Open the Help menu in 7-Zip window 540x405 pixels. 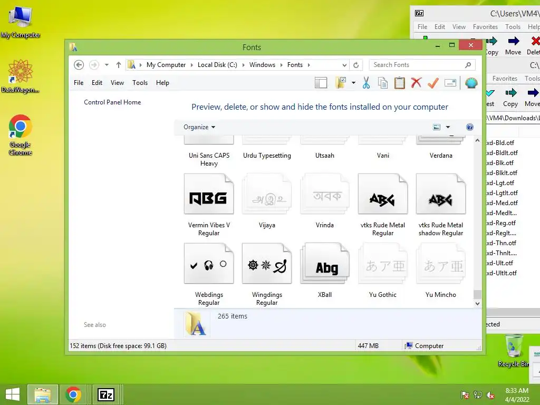[534, 27]
